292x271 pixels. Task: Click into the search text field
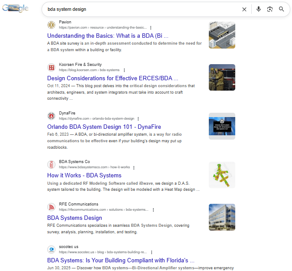139,9
